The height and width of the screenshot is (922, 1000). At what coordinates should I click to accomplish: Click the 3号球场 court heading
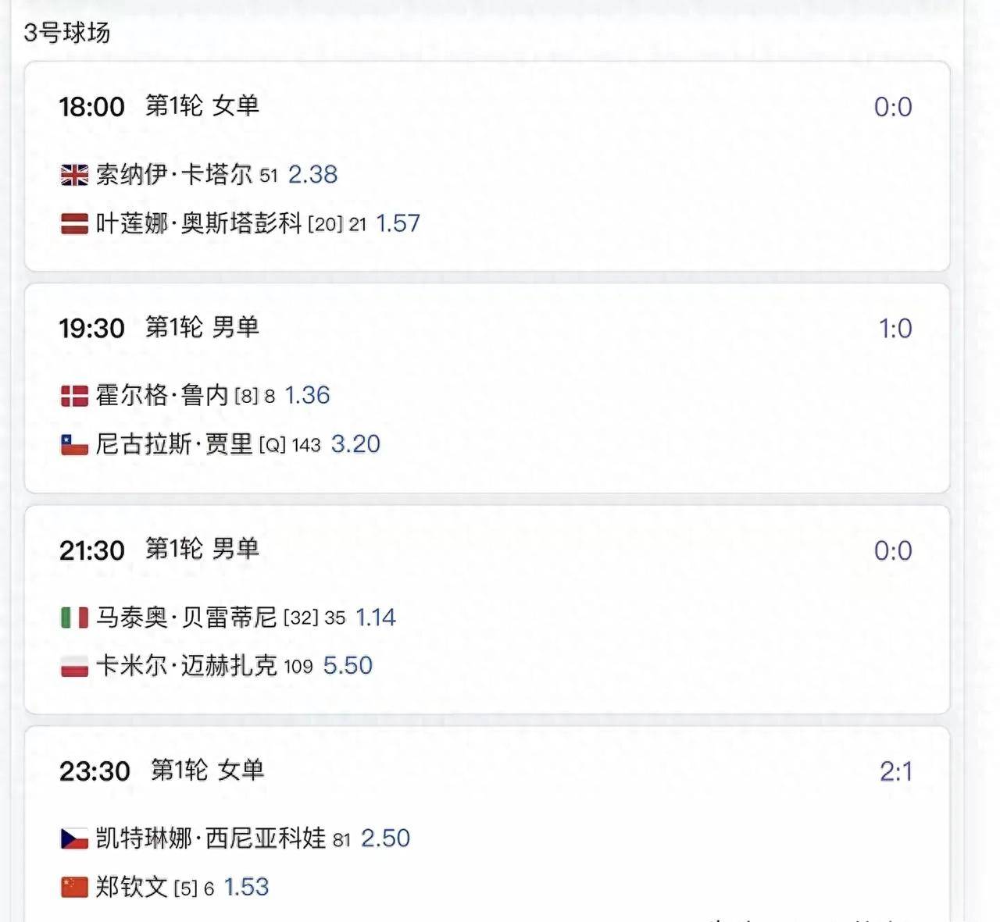coord(67,33)
